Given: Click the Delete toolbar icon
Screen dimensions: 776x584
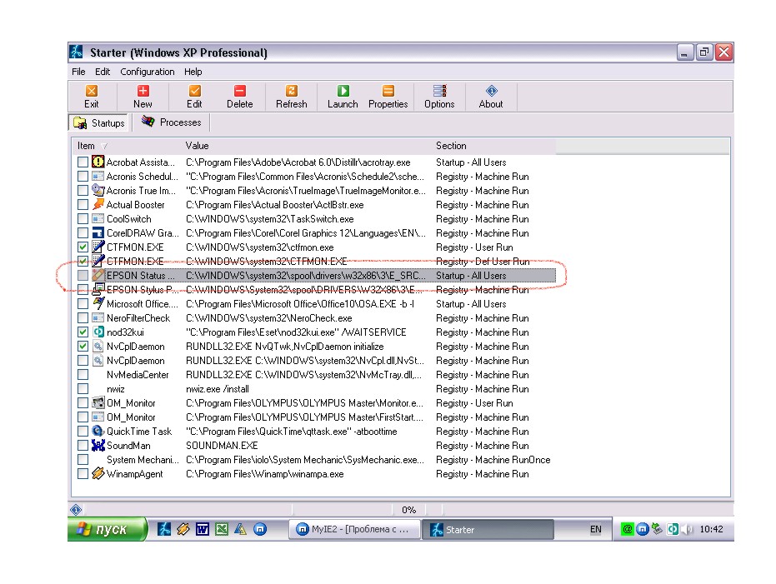Looking at the screenshot, I should [x=240, y=91].
